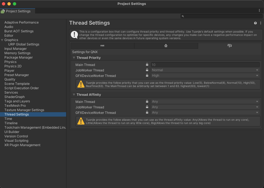Open the Thread Settings kebab menu
This screenshot has width=264, height=188.
coord(260,23)
